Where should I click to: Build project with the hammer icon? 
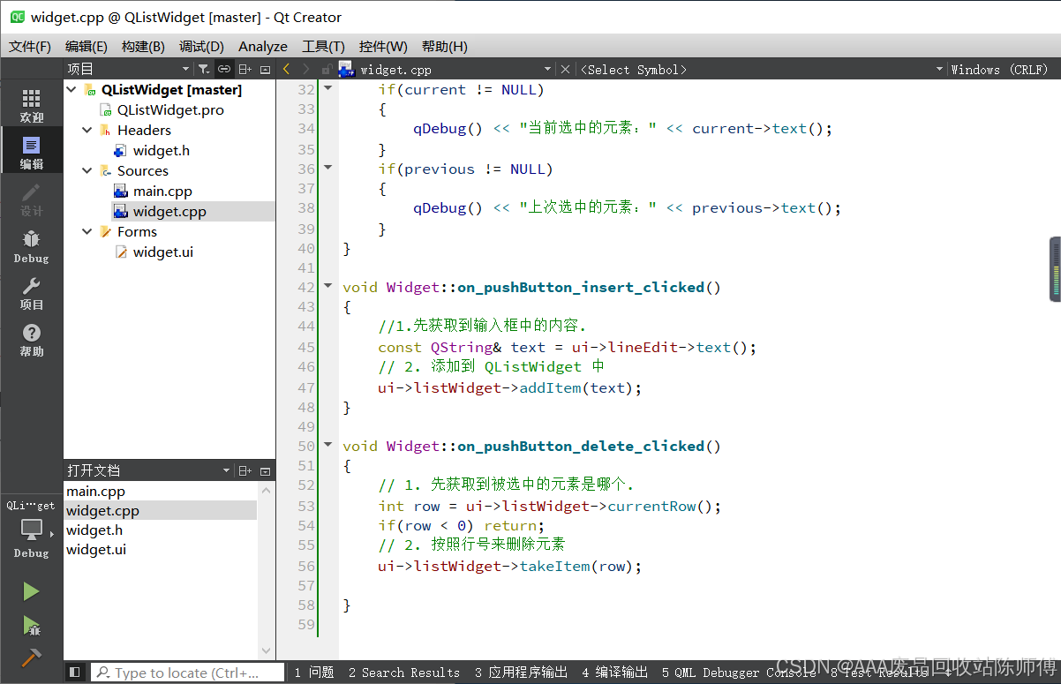point(31,658)
